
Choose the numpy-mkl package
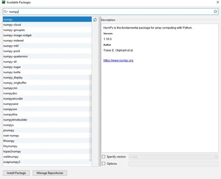point(11,46)
